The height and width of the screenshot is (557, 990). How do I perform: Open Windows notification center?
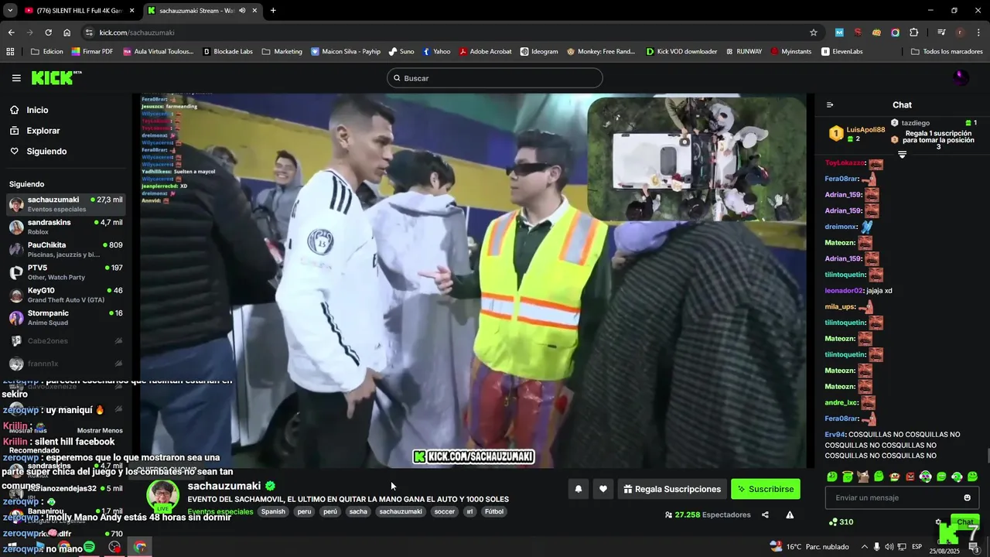974,547
